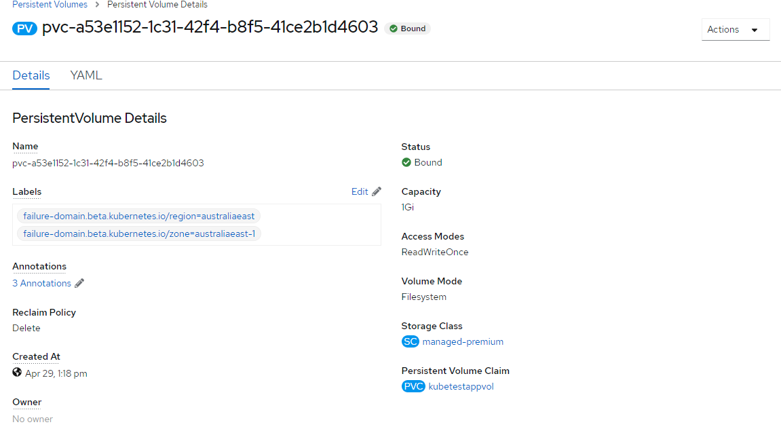
Task: Click the pencil icon next to Edit labels
Action: pyautogui.click(x=377, y=191)
